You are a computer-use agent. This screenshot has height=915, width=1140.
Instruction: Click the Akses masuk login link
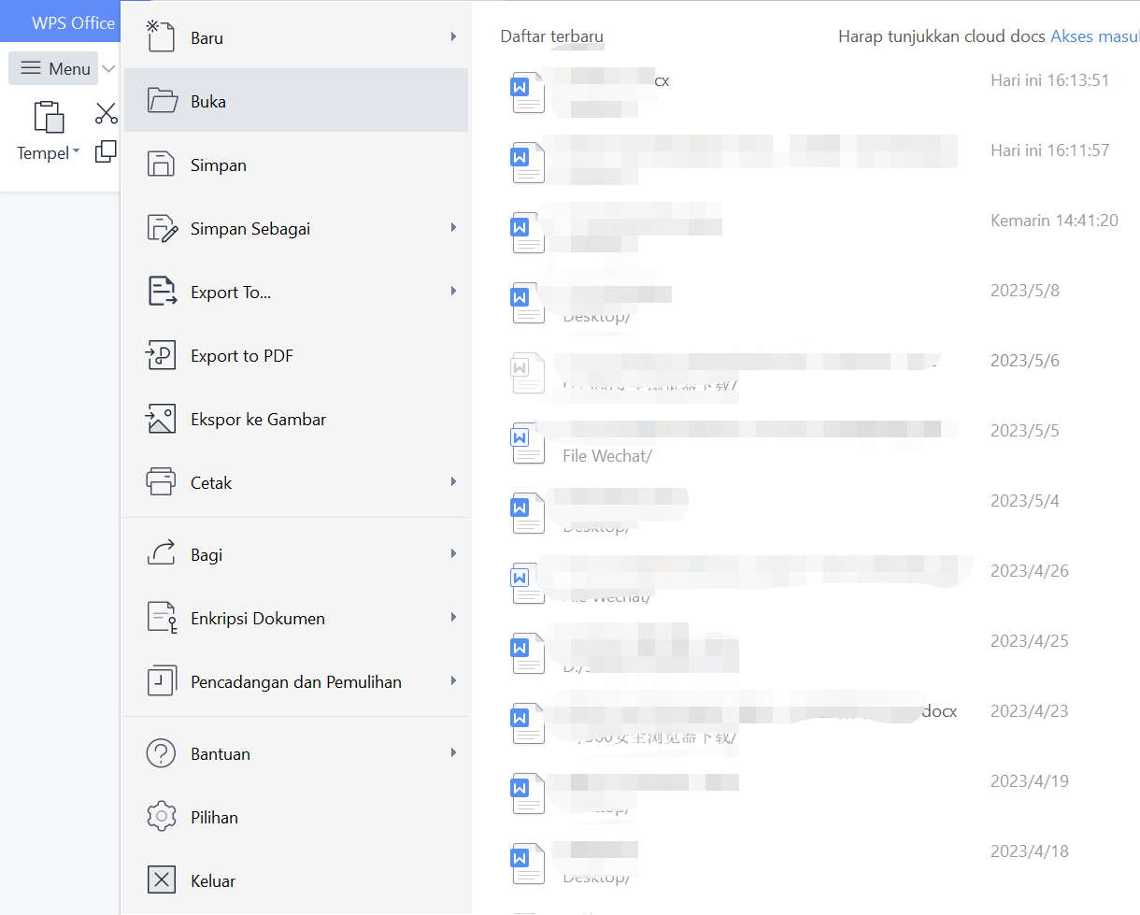1095,36
